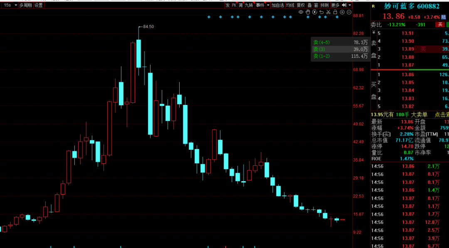Open the dropdown arrow after skip-to-end icon

(x=350, y=5)
